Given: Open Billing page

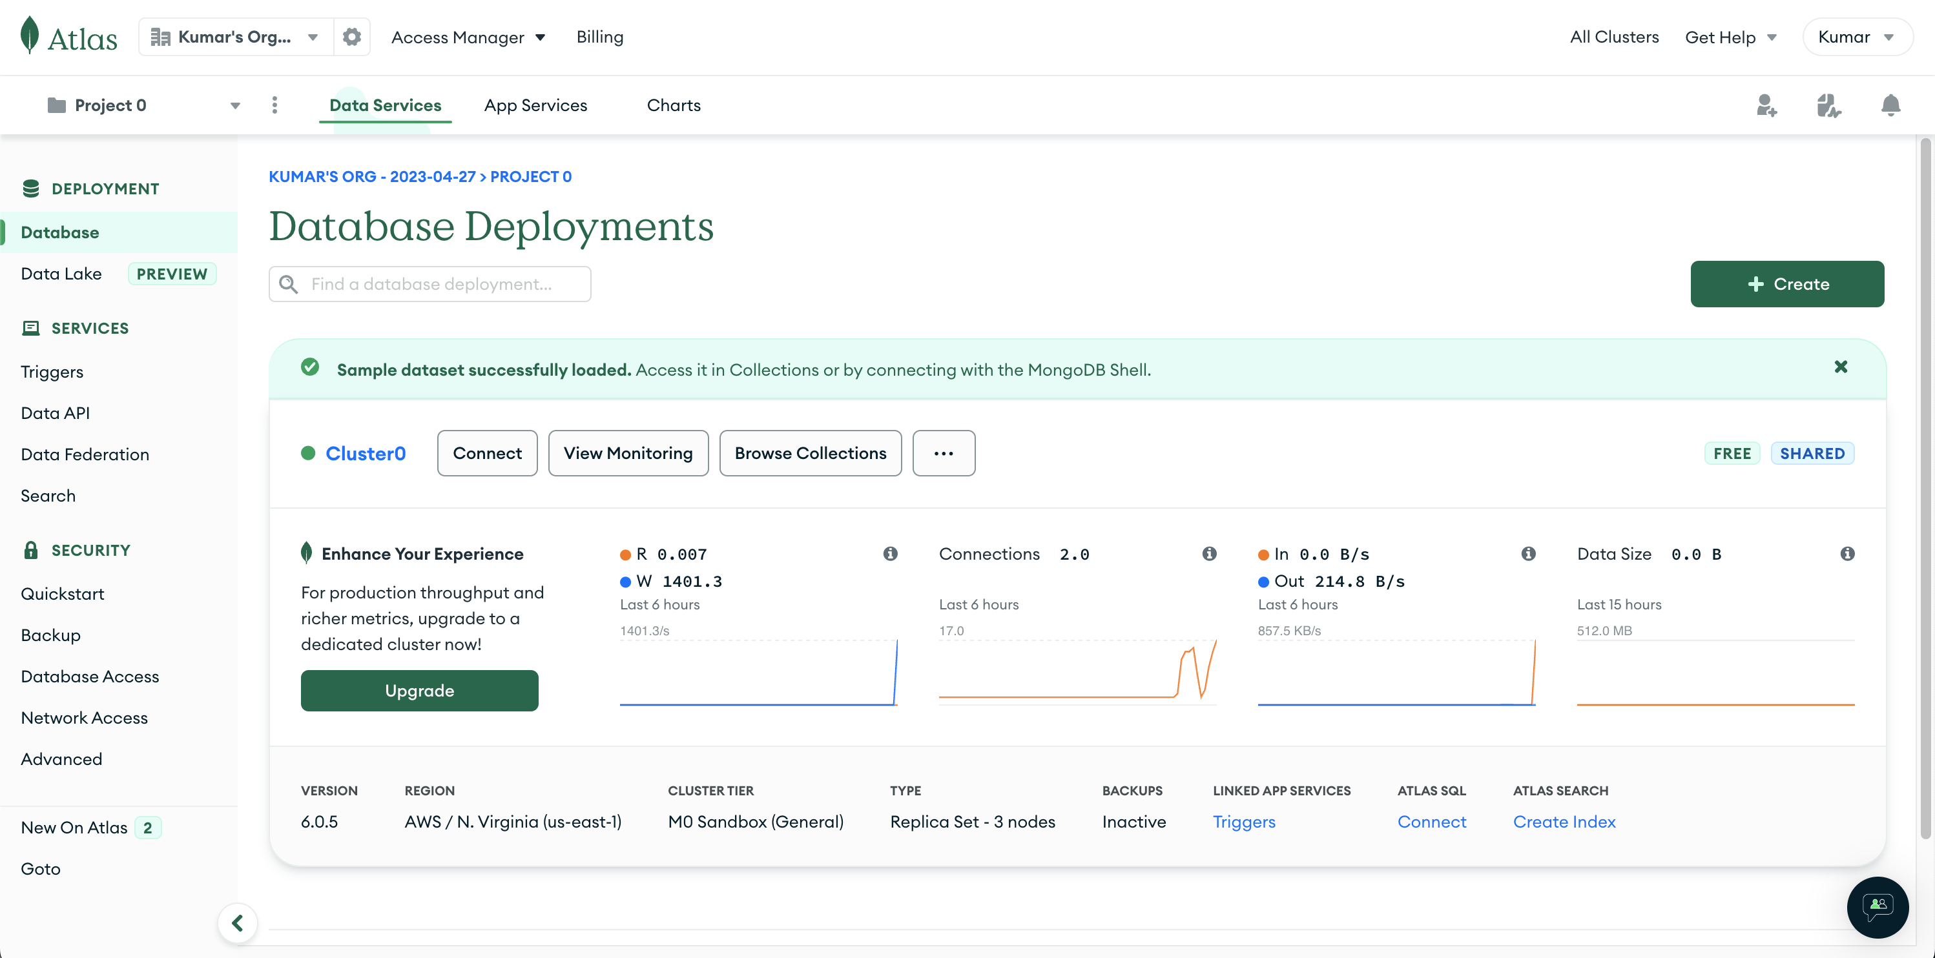Looking at the screenshot, I should [600, 37].
